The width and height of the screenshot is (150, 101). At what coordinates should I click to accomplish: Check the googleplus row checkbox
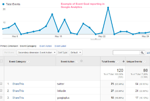(1, 97)
